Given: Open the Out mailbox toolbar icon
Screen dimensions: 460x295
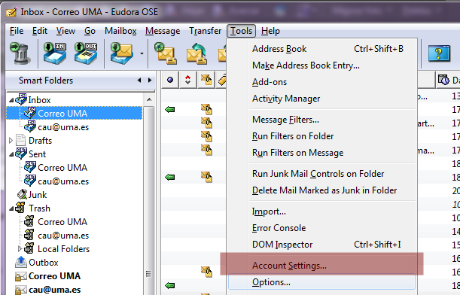Looking at the screenshot, I should [x=86, y=53].
